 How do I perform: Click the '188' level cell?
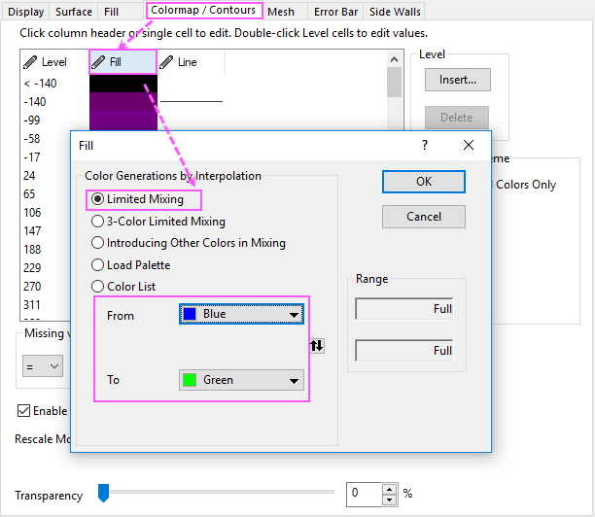tap(32, 250)
